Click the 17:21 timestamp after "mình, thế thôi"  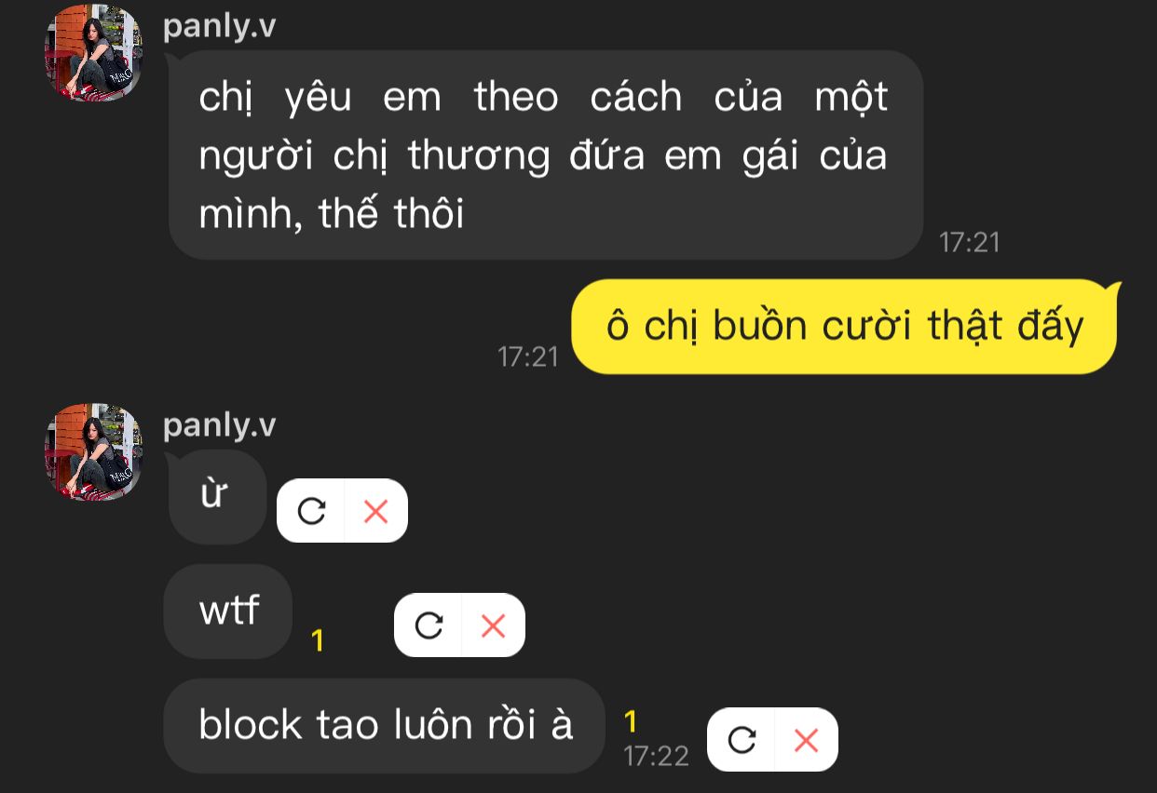pyautogui.click(x=970, y=242)
